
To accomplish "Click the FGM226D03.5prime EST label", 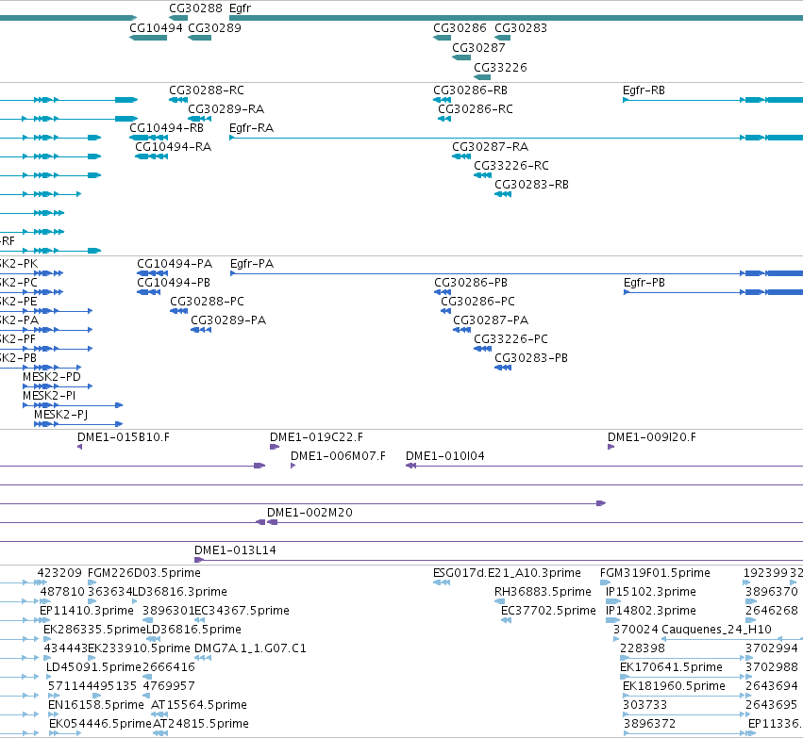I will (x=144, y=573).
